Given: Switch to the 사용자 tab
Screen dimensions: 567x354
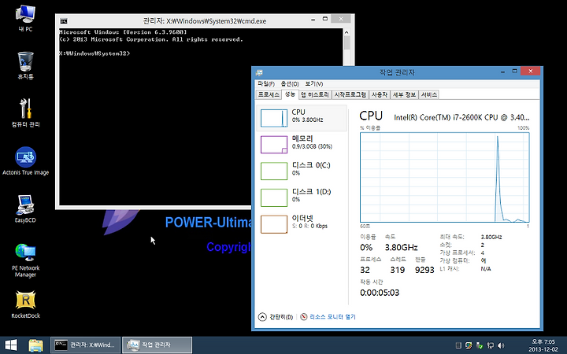Looking at the screenshot, I should (x=380, y=94).
